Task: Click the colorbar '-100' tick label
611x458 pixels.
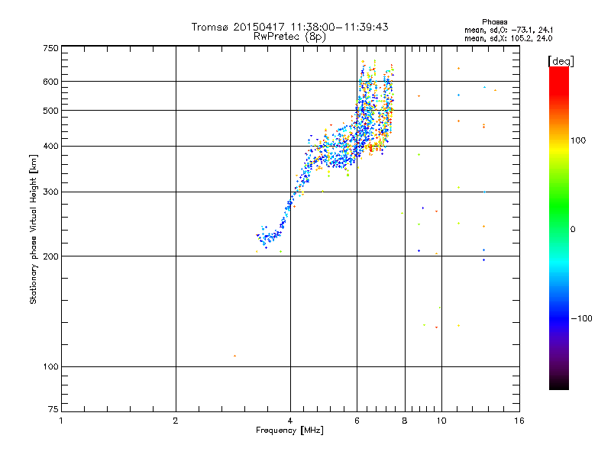Action: tap(582, 318)
